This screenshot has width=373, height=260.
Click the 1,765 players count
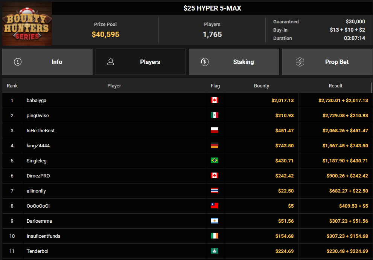(212, 34)
